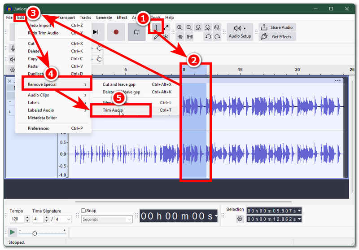
Task: Open the Seconds snap unit dropdown
Action: 107,219
